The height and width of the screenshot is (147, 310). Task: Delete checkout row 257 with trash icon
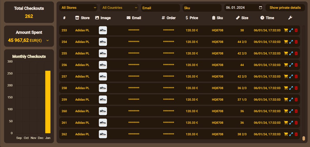(296, 76)
